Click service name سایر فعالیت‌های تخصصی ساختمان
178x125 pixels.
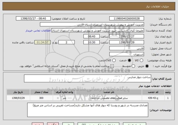[x=109, y=98]
